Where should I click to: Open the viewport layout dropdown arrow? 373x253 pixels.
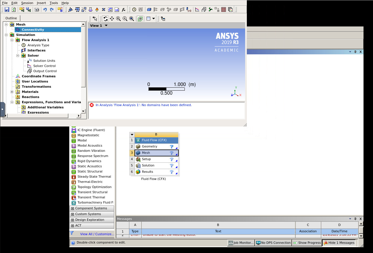coord(154,19)
